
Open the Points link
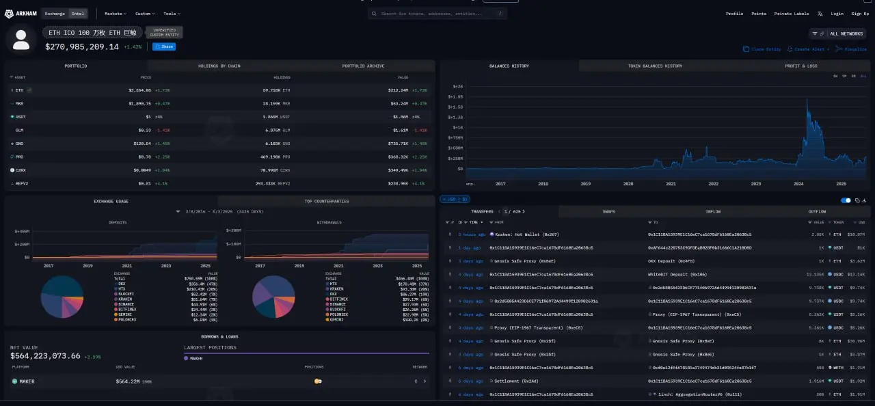click(759, 14)
